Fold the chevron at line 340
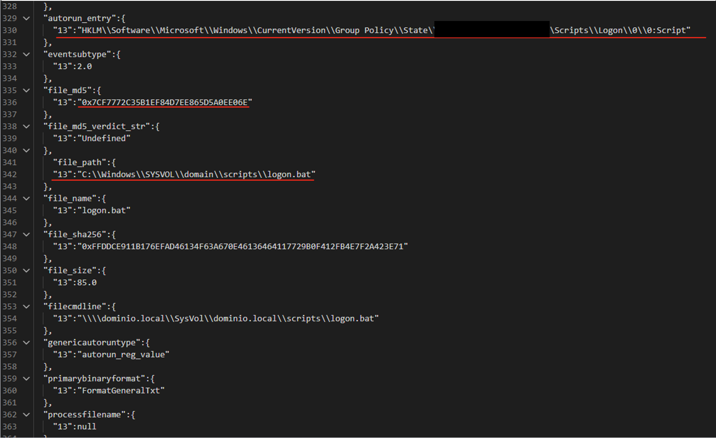 pyautogui.click(x=27, y=150)
